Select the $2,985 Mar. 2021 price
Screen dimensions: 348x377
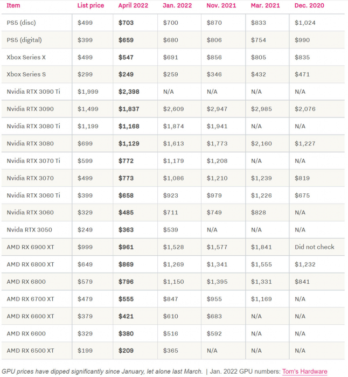tap(261, 109)
